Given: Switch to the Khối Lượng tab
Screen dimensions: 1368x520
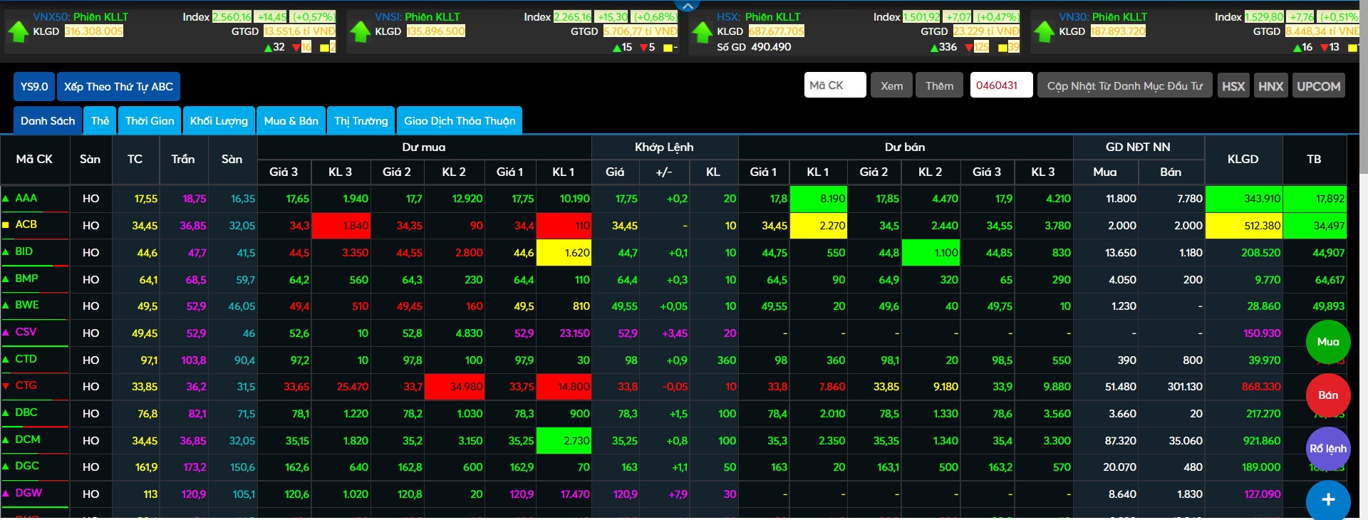Looking at the screenshot, I should [x=219, y=121].
